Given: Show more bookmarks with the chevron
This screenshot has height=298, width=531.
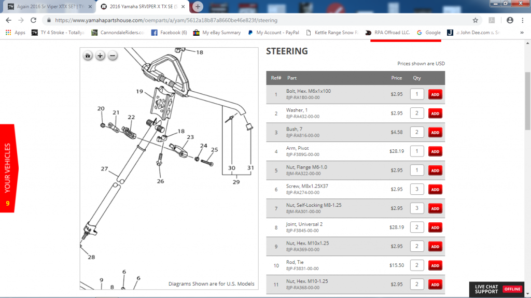Looking at the screenshot, I should (522, 33).
